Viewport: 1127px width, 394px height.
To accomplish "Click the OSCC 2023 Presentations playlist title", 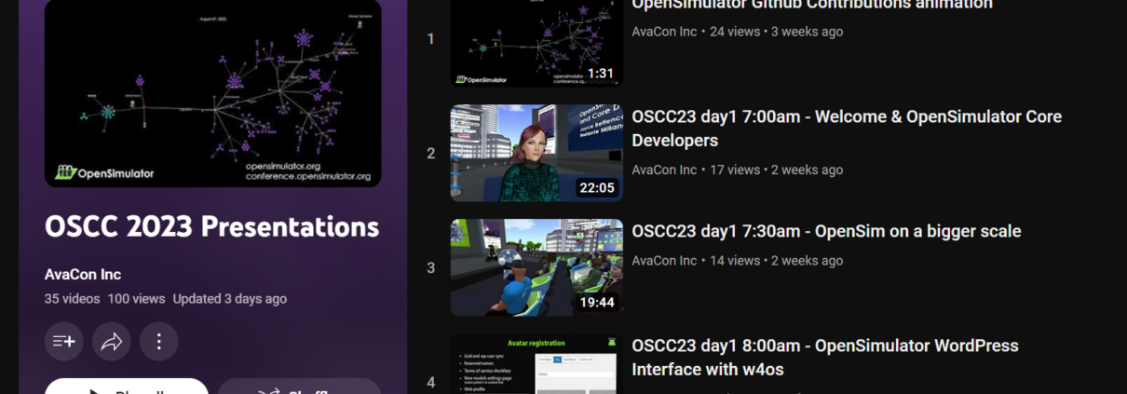I will [211, 227].
